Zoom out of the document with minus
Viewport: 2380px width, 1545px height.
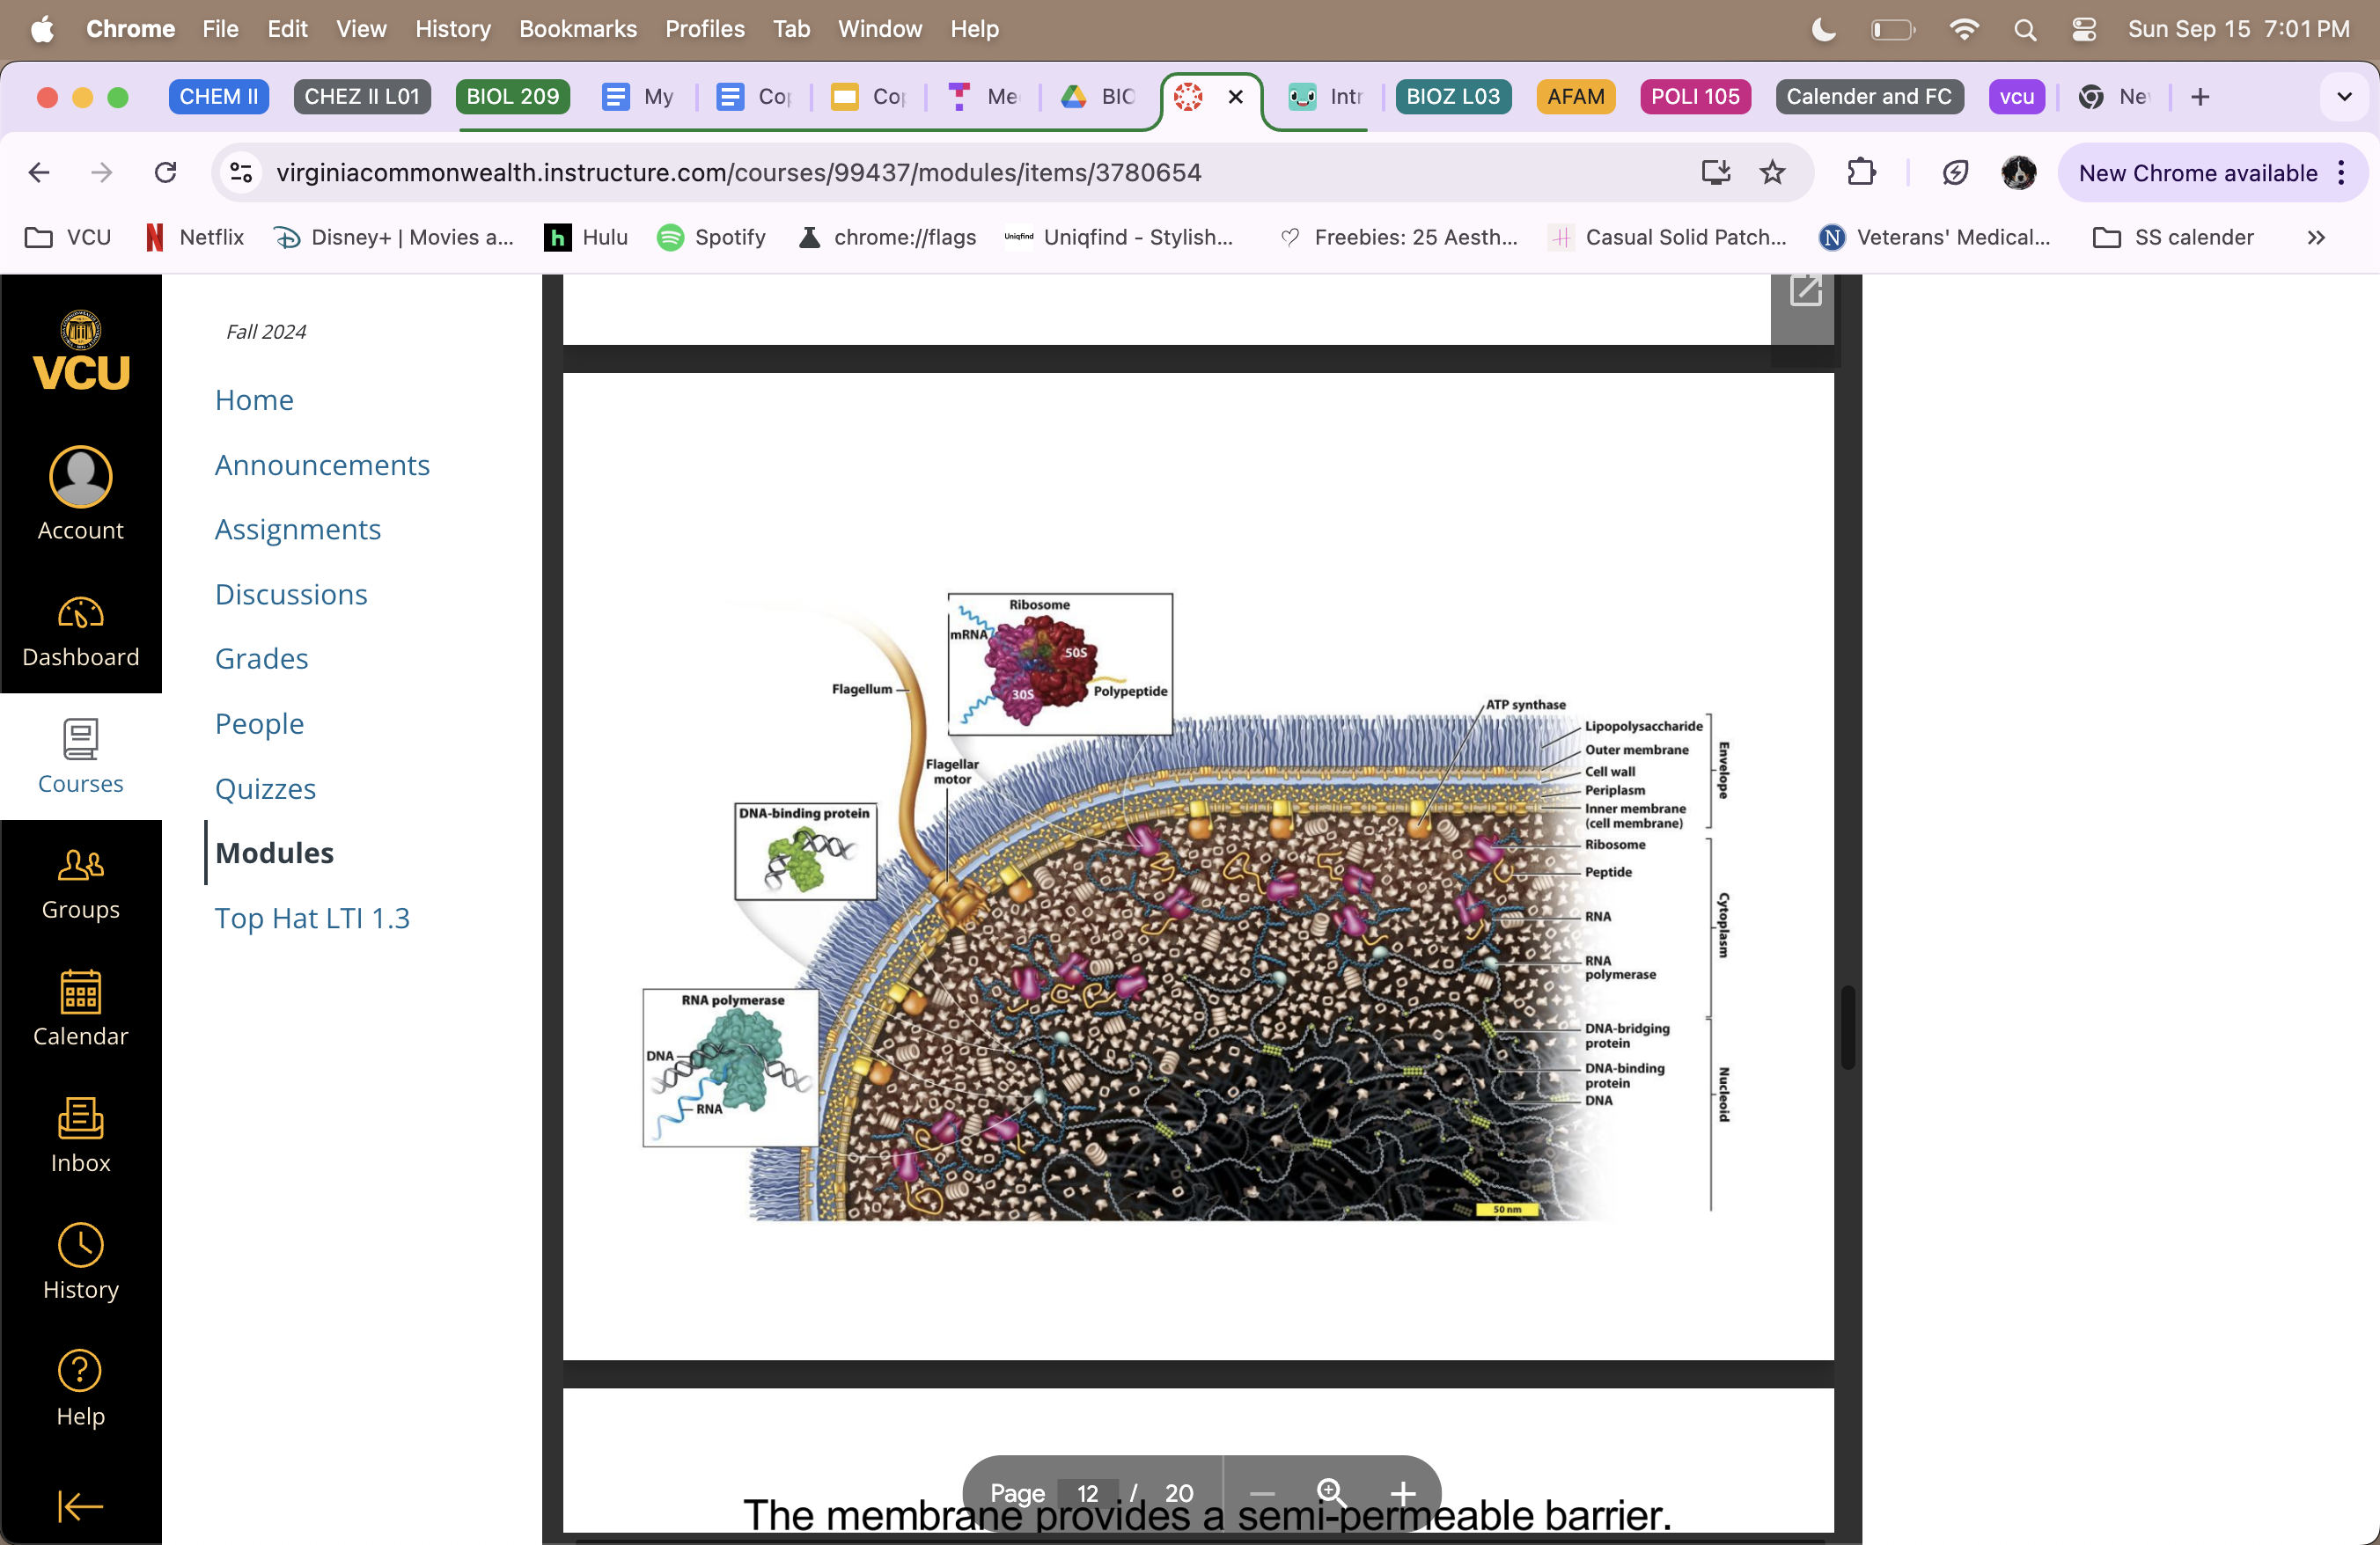[x=1262, y=1494]
